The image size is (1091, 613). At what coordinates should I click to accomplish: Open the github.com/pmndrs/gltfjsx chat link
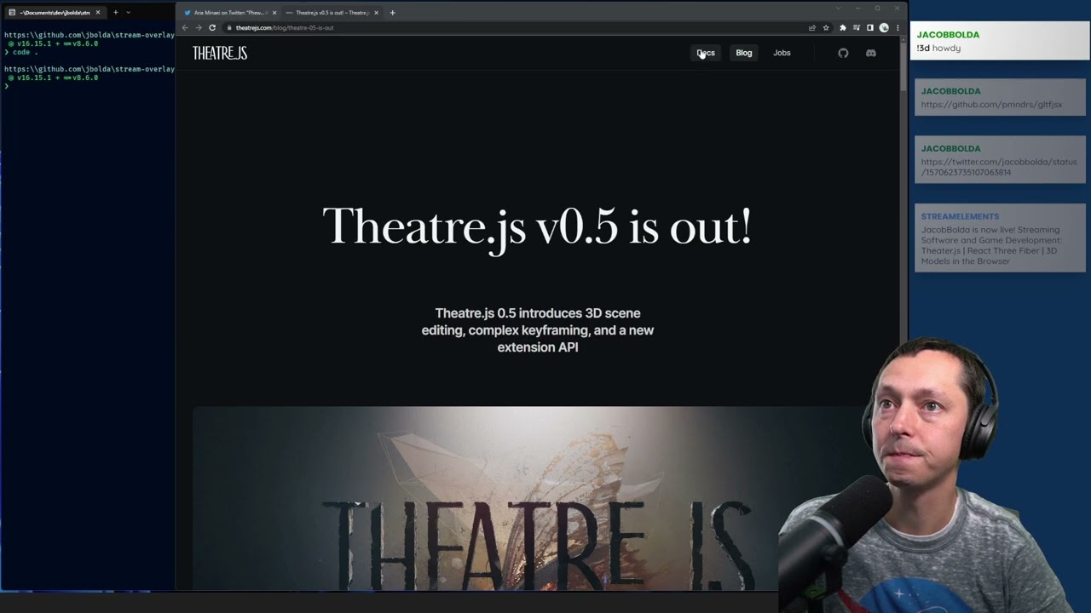[991, 105]
